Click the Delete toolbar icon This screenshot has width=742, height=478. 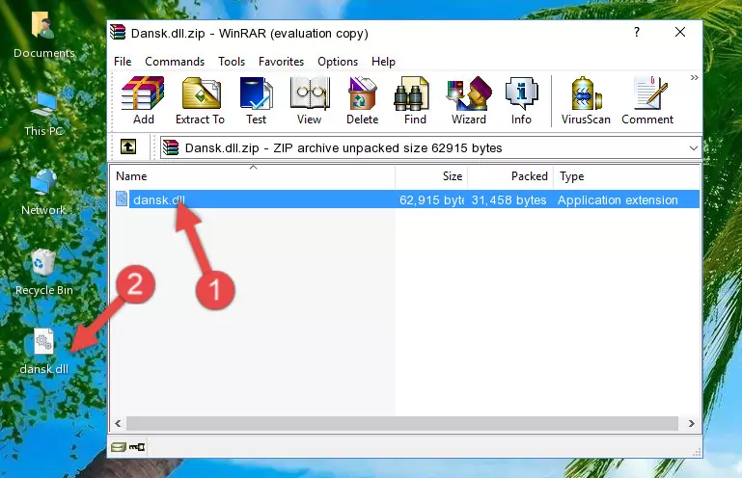pos(362,100)
